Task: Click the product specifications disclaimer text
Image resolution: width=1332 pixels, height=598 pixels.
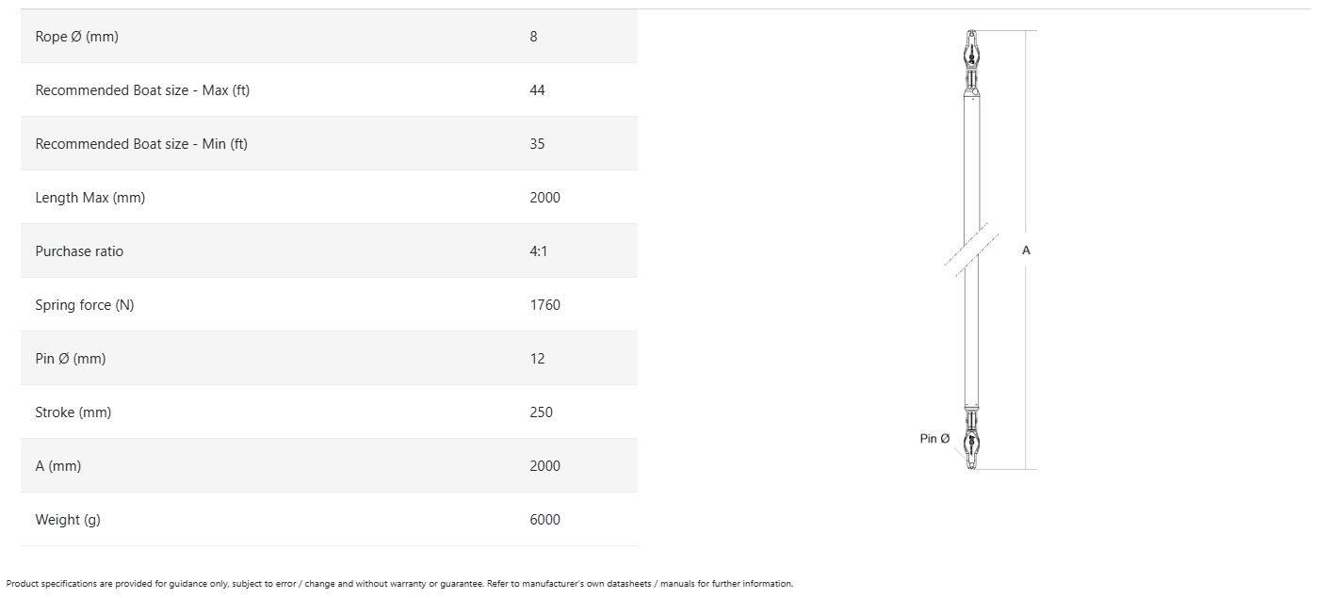Action: [399, 584]
